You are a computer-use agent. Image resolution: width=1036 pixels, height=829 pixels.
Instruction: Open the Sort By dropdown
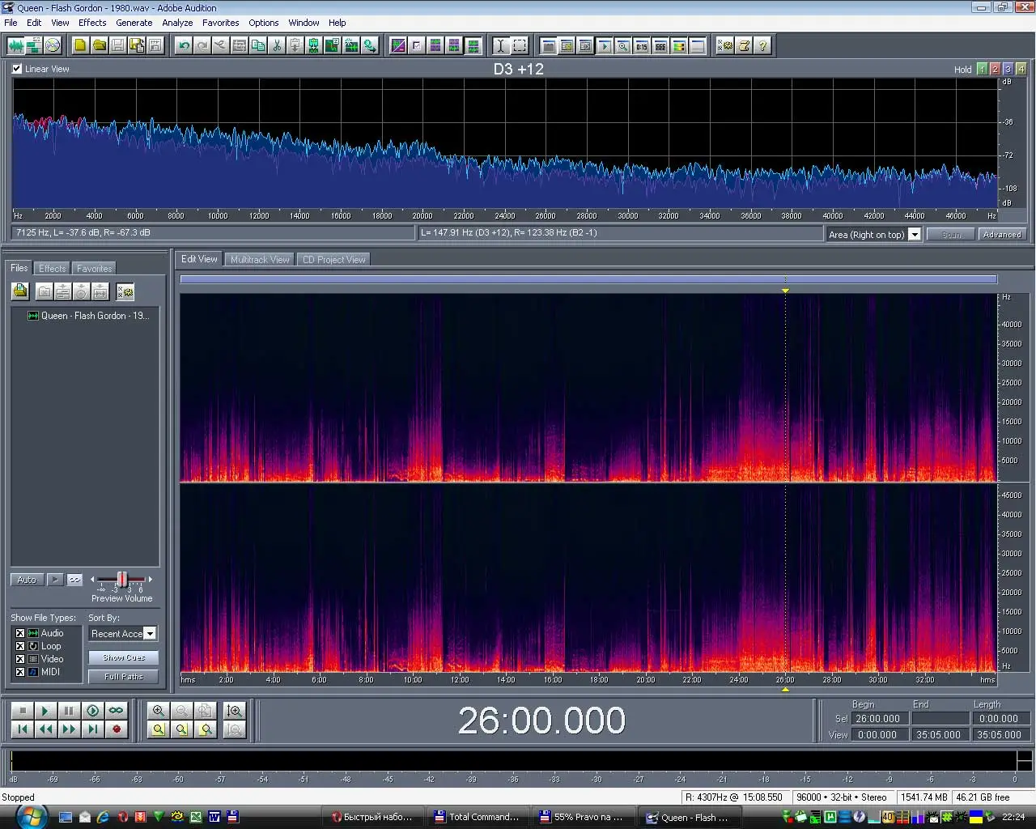(149, 634)
